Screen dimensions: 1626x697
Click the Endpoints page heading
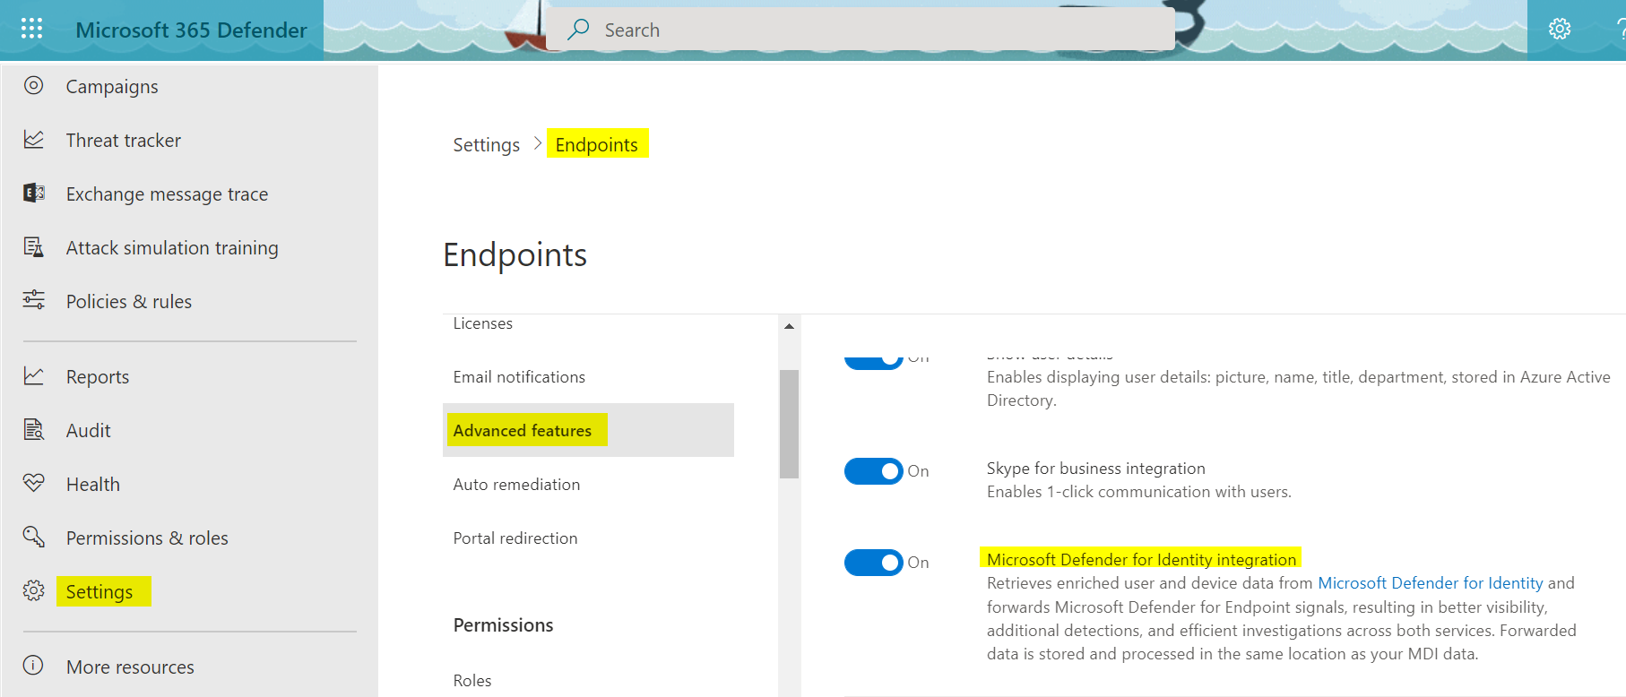(x=515, y=255)
